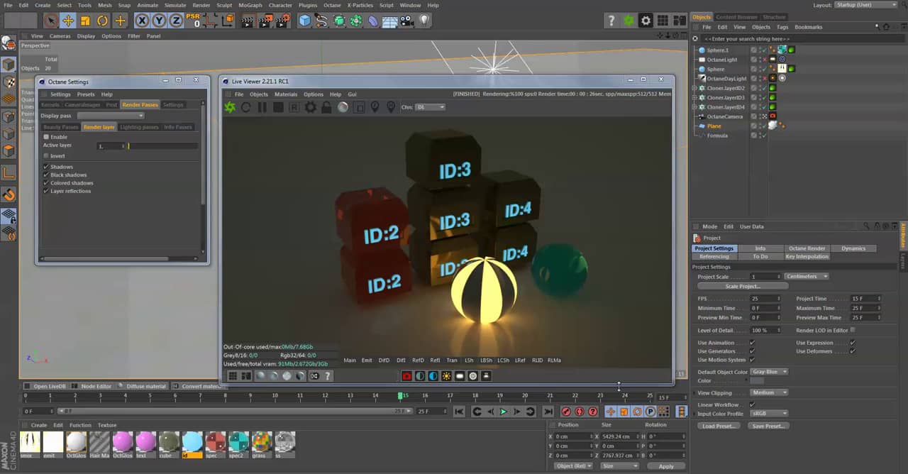Image resolution: width=908 pixels, height=474 pixels.
Task: Pause rendering in Live Viewer
Action: 262,107
